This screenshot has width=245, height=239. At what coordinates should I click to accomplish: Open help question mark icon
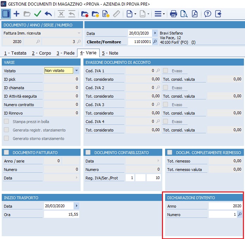(208, 14)
